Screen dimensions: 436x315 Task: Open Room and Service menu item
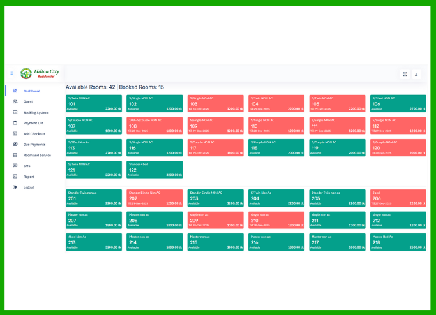(x=37, y=156)
